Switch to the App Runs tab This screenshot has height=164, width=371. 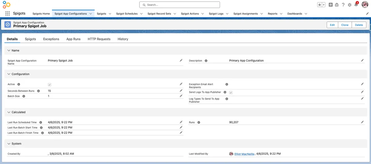pyautogui.click(x=74, y=39)
